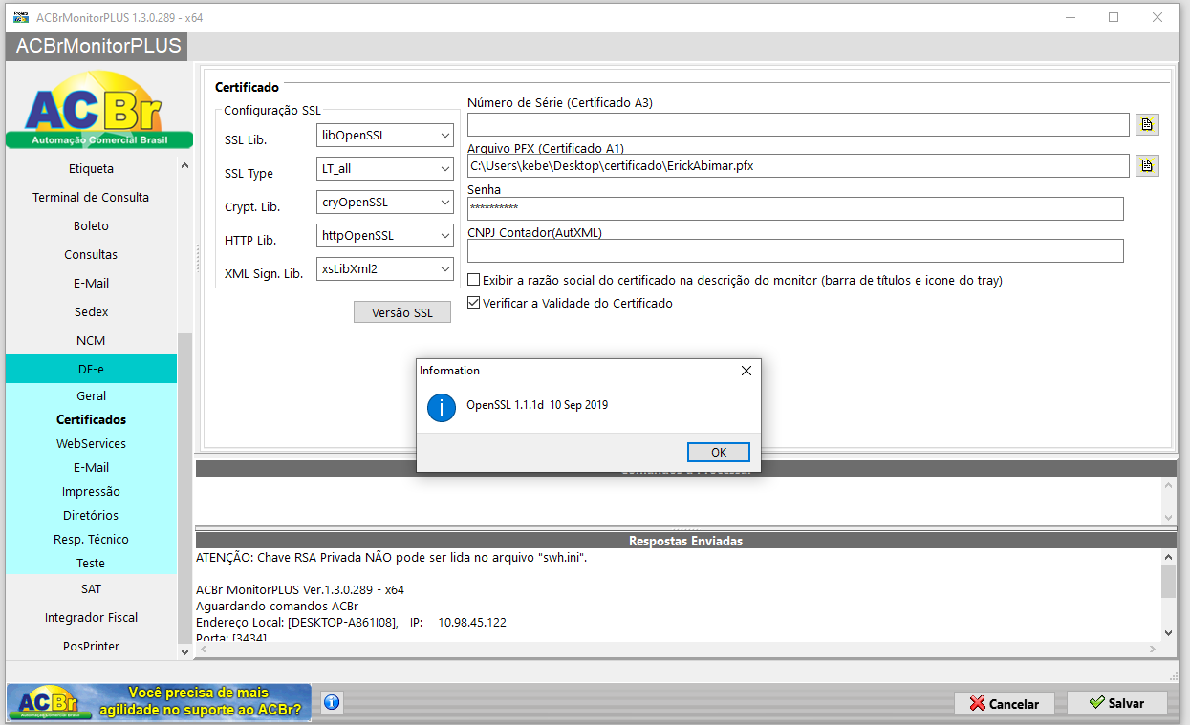Open the Boleto settings section
This screenshot has width=1190, height=725.
[91, 226]
